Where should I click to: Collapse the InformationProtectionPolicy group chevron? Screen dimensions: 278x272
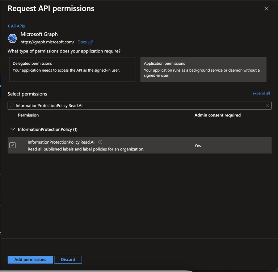pyautogui.click(x=13, y=129)
